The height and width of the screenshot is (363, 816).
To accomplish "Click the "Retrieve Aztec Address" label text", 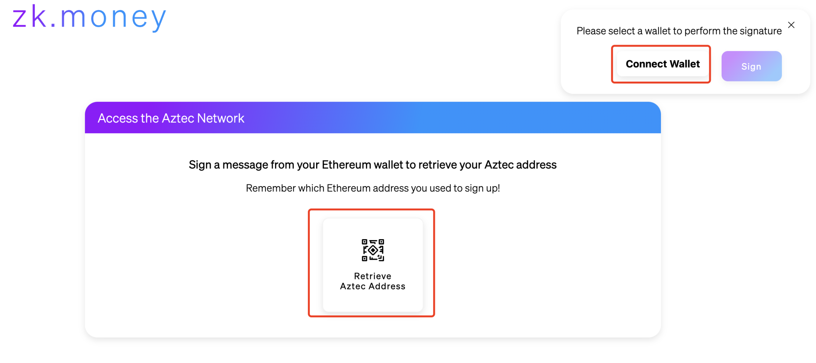I will (373, 281).
